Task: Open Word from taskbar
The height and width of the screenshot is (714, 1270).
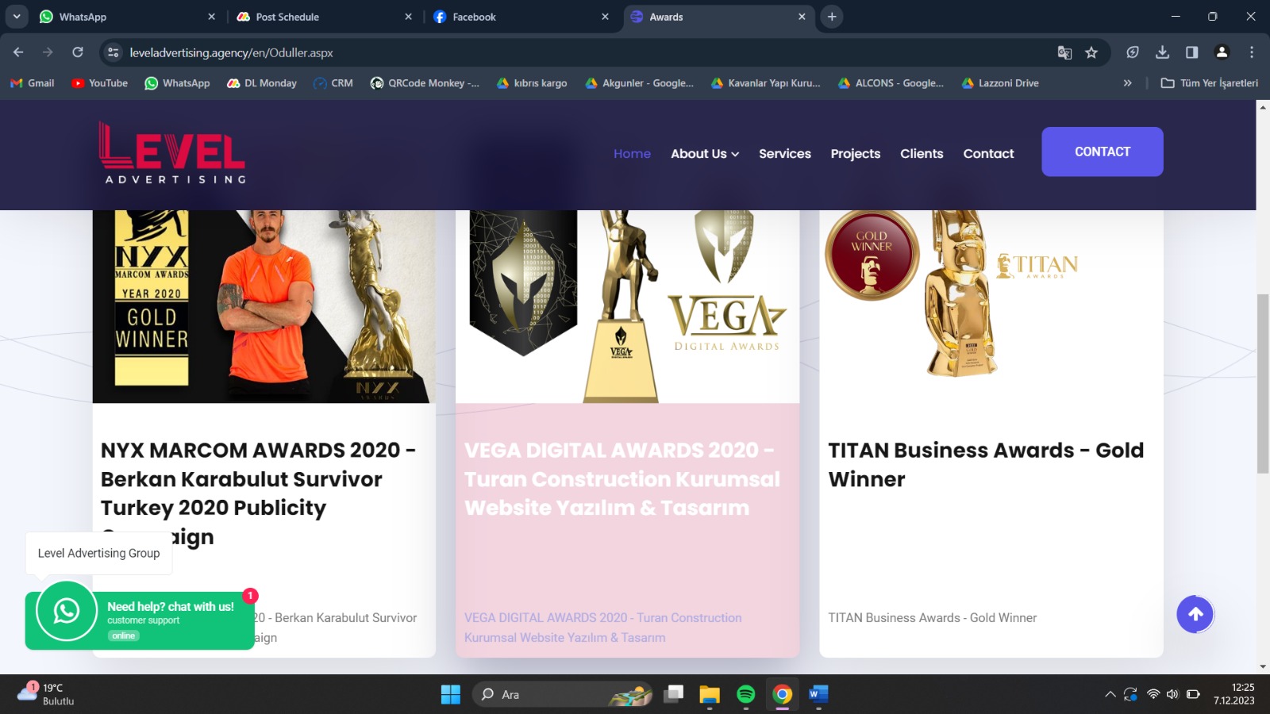Action: (818, 695)
